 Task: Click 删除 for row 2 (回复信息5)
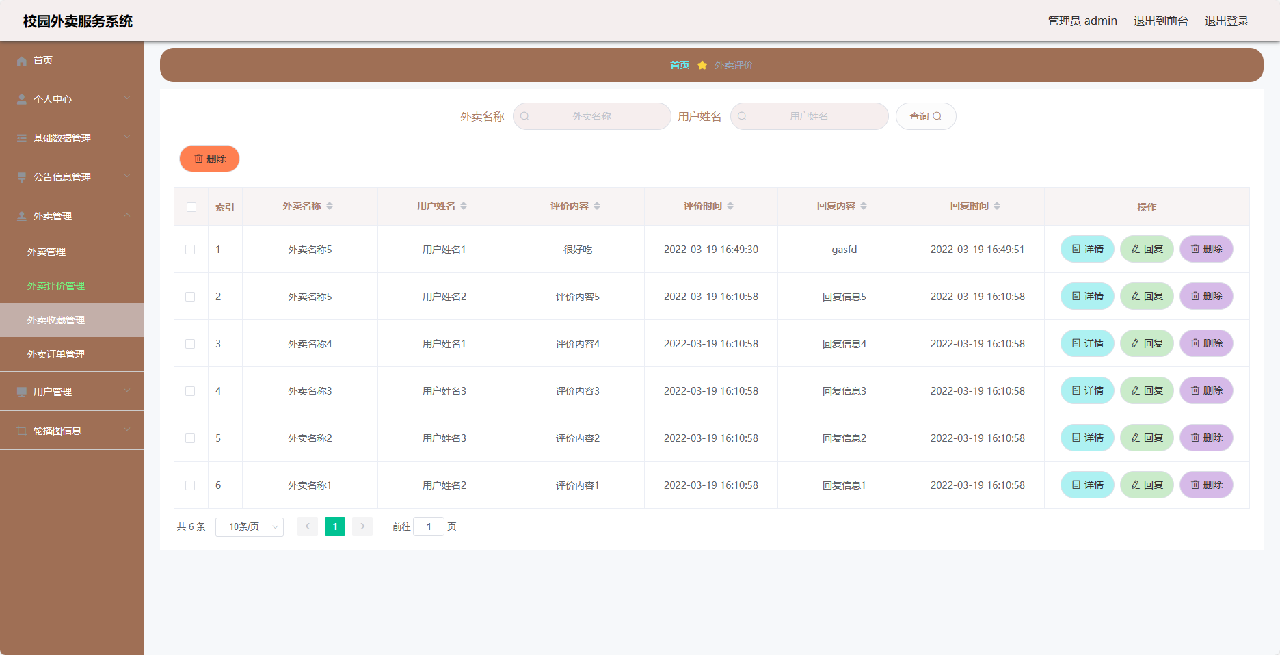(1206, 296)
